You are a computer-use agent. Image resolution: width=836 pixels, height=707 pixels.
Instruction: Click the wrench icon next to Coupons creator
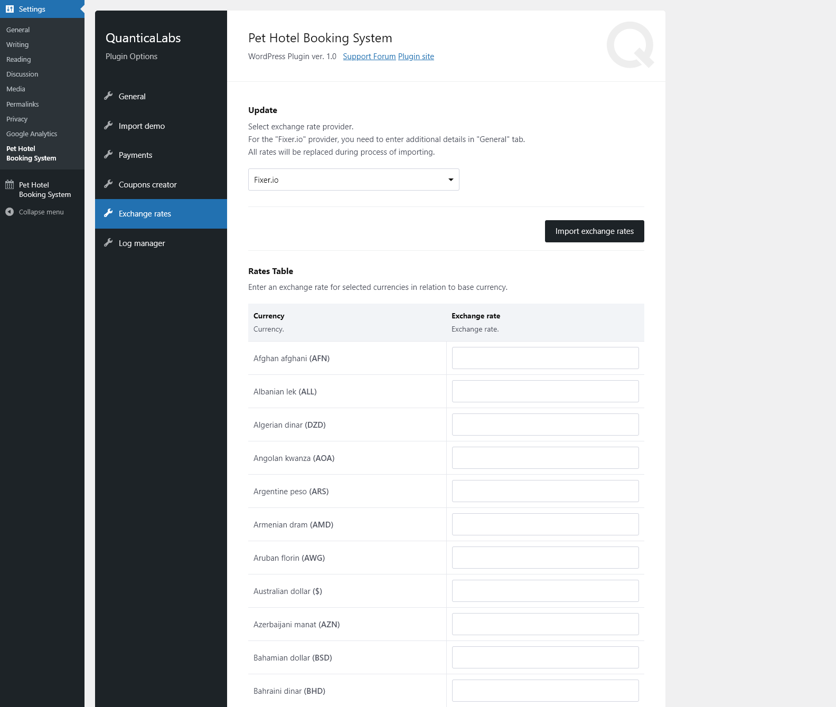[x=108, y=184]
